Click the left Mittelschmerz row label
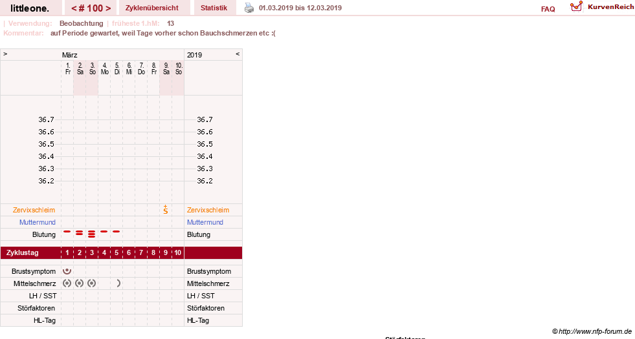The height and width of the screenshot is (339, 635). tap(35, 283)
